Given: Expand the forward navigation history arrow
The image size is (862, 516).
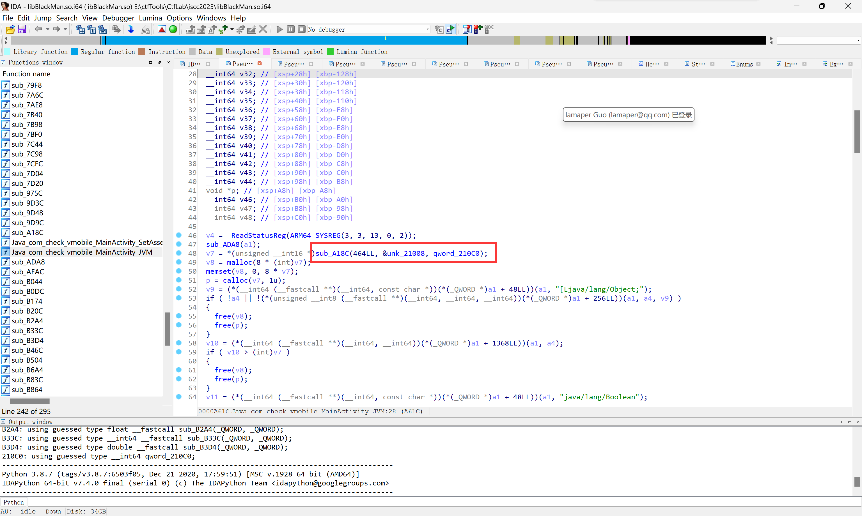Looking at the screenshot, I should coord(65,29).
